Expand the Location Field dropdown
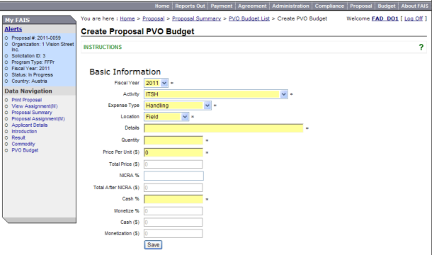This screenshot has width=432, height=255. 166,117
